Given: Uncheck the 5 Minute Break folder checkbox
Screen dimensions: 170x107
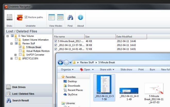Looking at the screenshot, I should coord(20,47).
